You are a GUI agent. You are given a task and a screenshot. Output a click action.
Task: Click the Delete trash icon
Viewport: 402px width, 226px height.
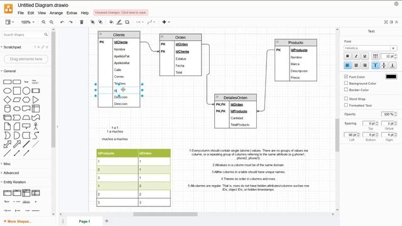pos(82,23)
